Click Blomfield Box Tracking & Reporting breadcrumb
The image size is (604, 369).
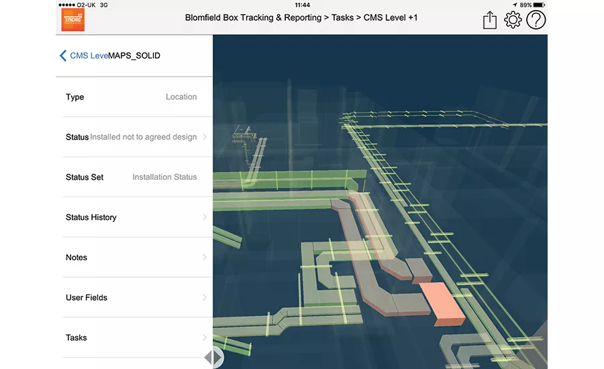253,17
